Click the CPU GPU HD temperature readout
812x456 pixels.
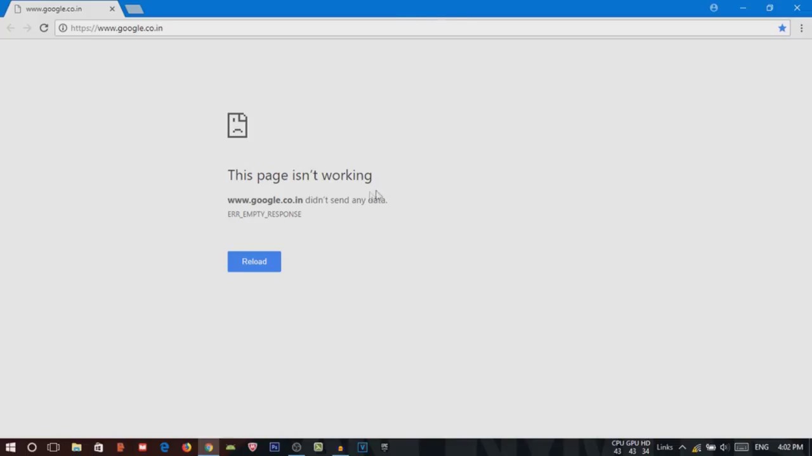pos(631,447)
